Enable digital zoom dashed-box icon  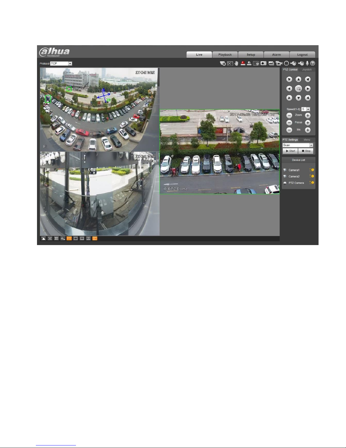coord(256,64)
